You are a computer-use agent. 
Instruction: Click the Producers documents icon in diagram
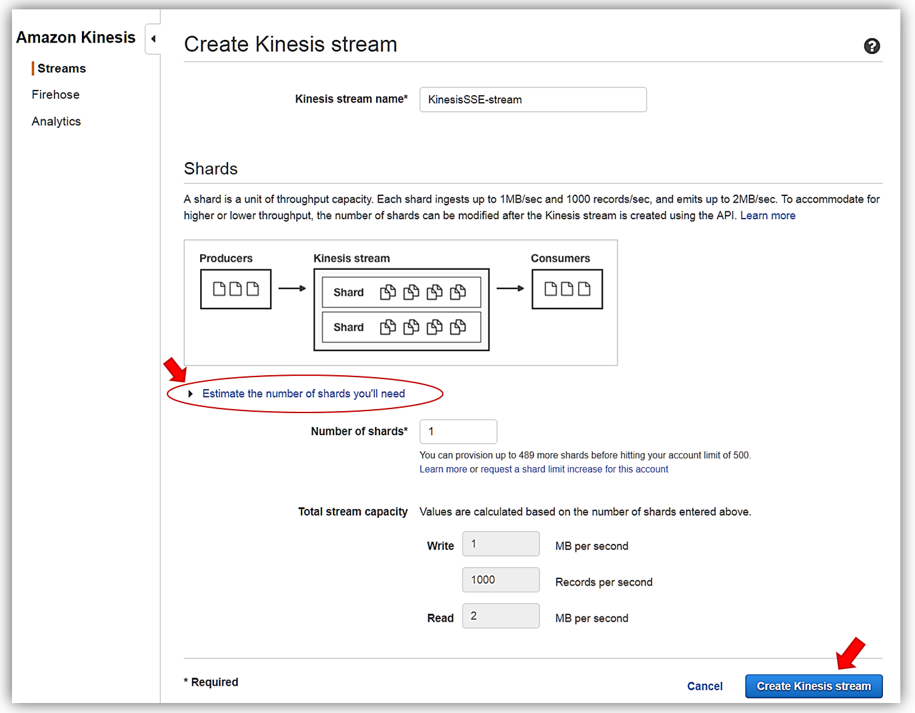(235, 289)
